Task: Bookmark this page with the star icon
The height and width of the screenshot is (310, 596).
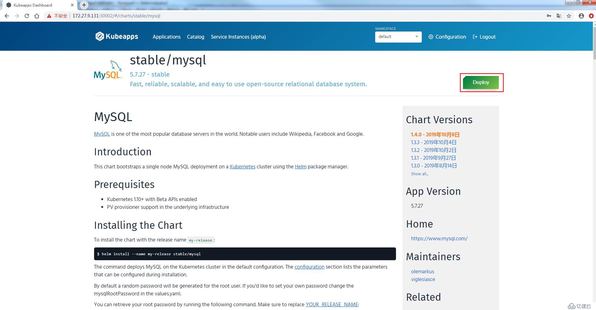Action: (569, 16)
